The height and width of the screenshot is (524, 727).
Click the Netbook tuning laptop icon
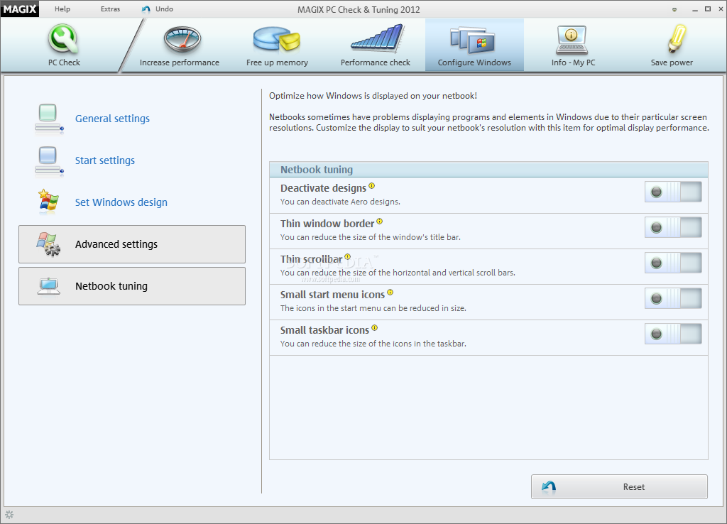[49, 286]
